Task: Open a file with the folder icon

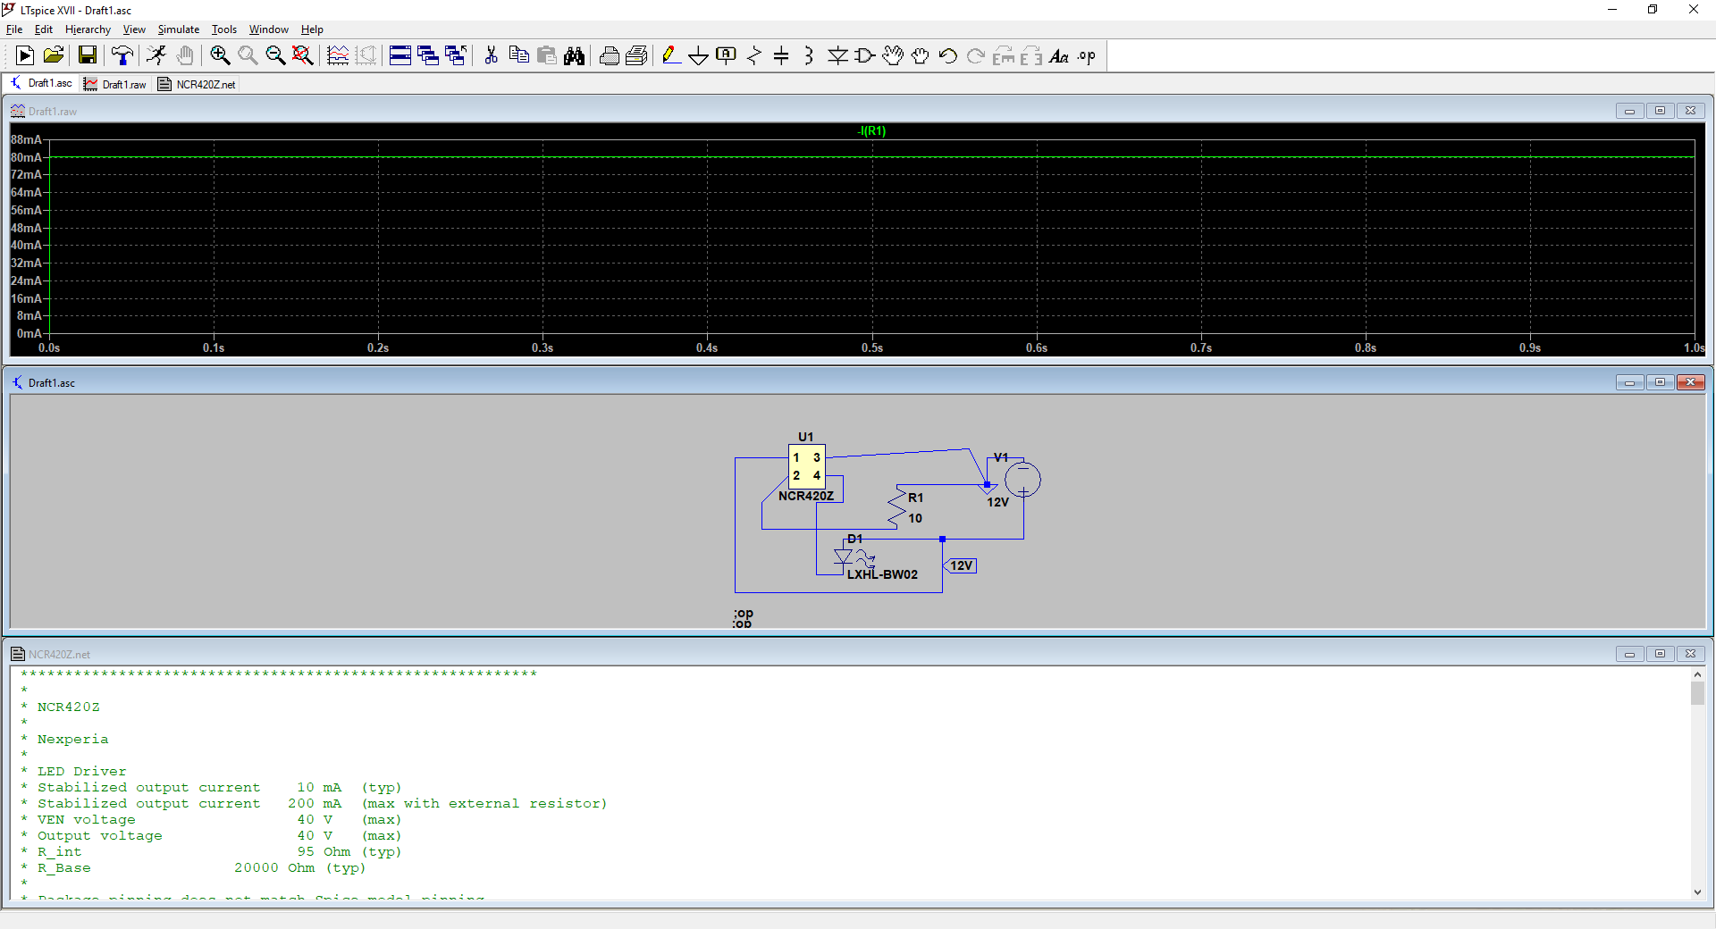Action: pyautogui.click(x=54, y=56)
